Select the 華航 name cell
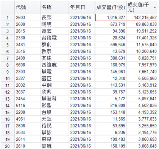The height and width of the screenshot is (149, 159). [x=54, y=146]
